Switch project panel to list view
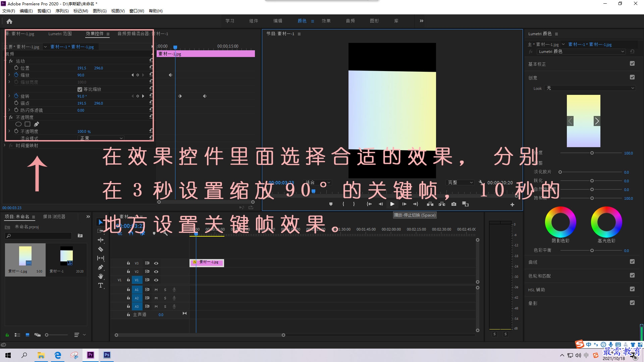 [x=17, y=335]
